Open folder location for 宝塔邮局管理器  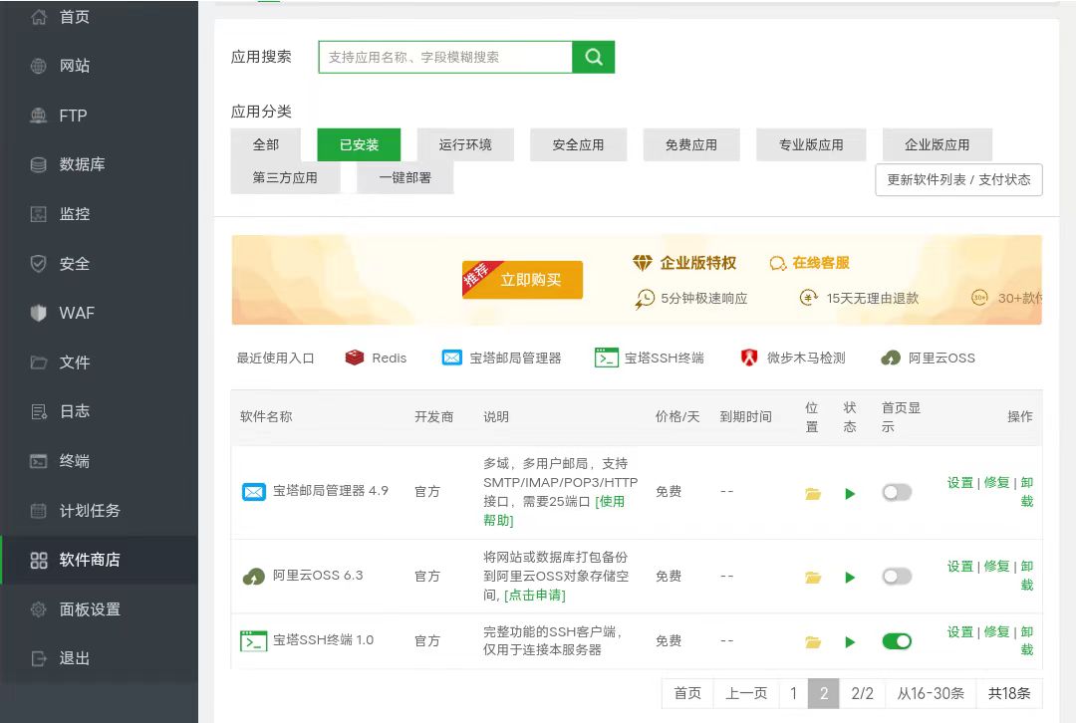(x=813, y=493)
